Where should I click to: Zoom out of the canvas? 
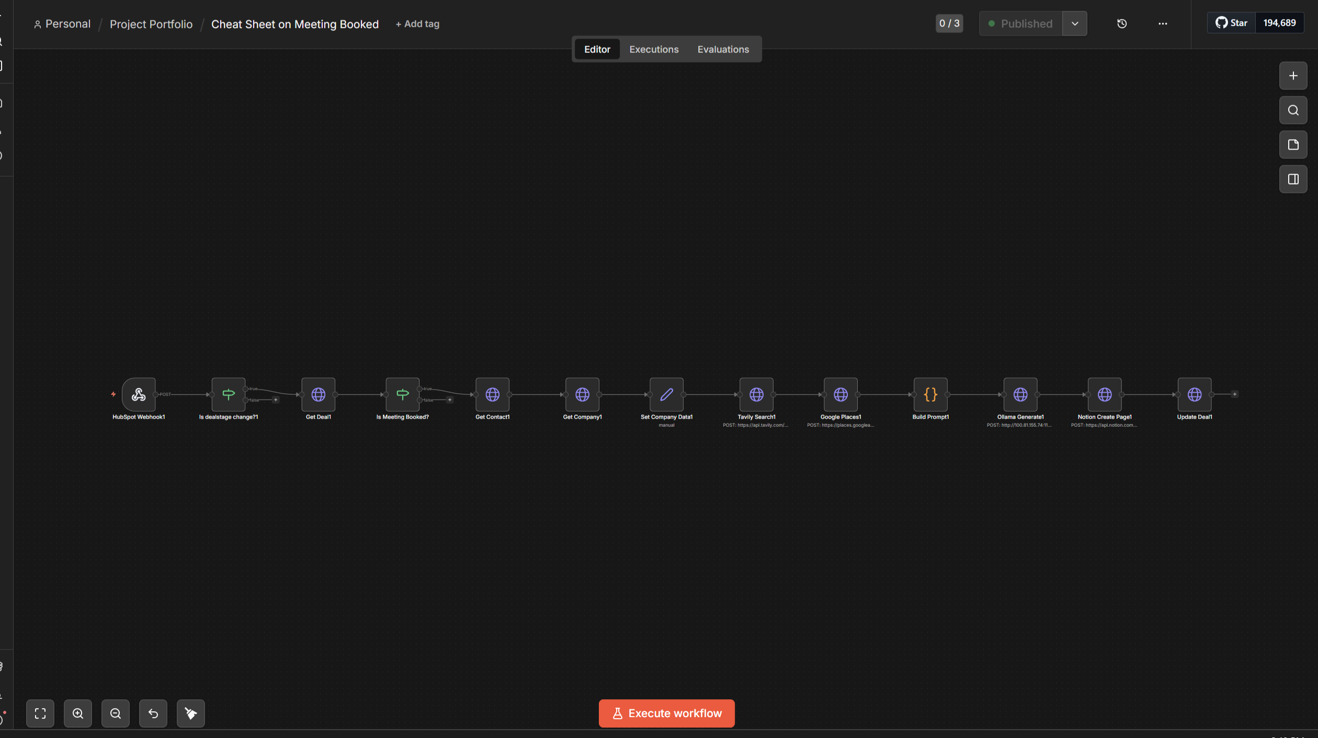click(116, 713)
